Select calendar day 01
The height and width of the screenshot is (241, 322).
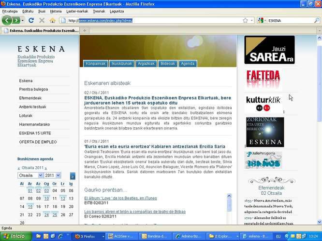[30, 190]
